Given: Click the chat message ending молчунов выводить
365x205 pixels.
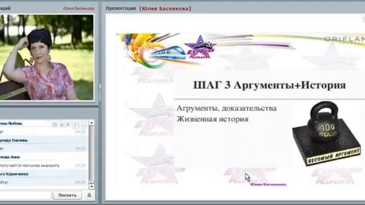Looking at the screenshot, I should tap(30, 166).
